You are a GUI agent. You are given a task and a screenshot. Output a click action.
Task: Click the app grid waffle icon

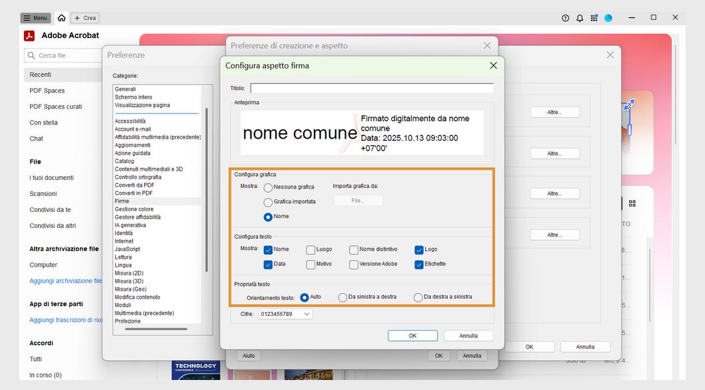click(594, 18)
